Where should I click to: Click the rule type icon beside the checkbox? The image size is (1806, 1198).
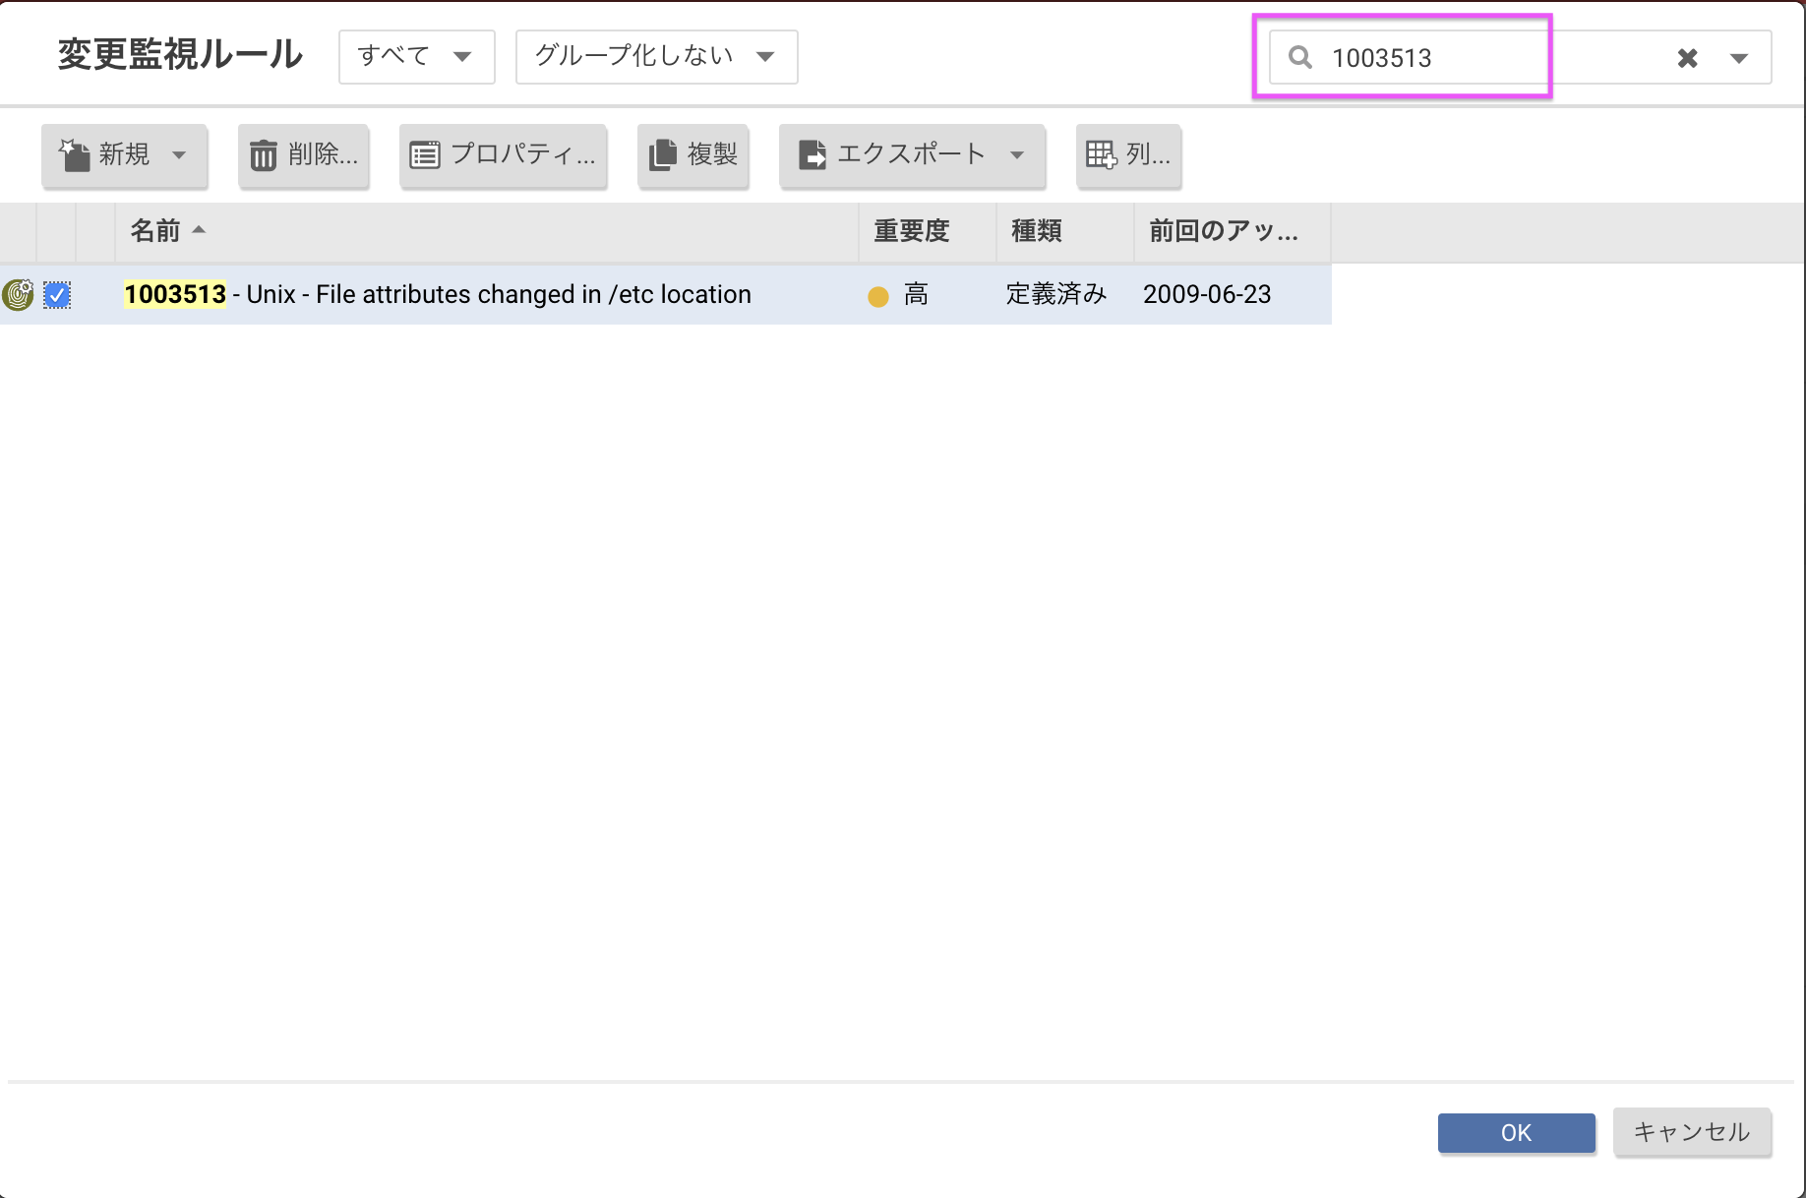tap(19, 293)
